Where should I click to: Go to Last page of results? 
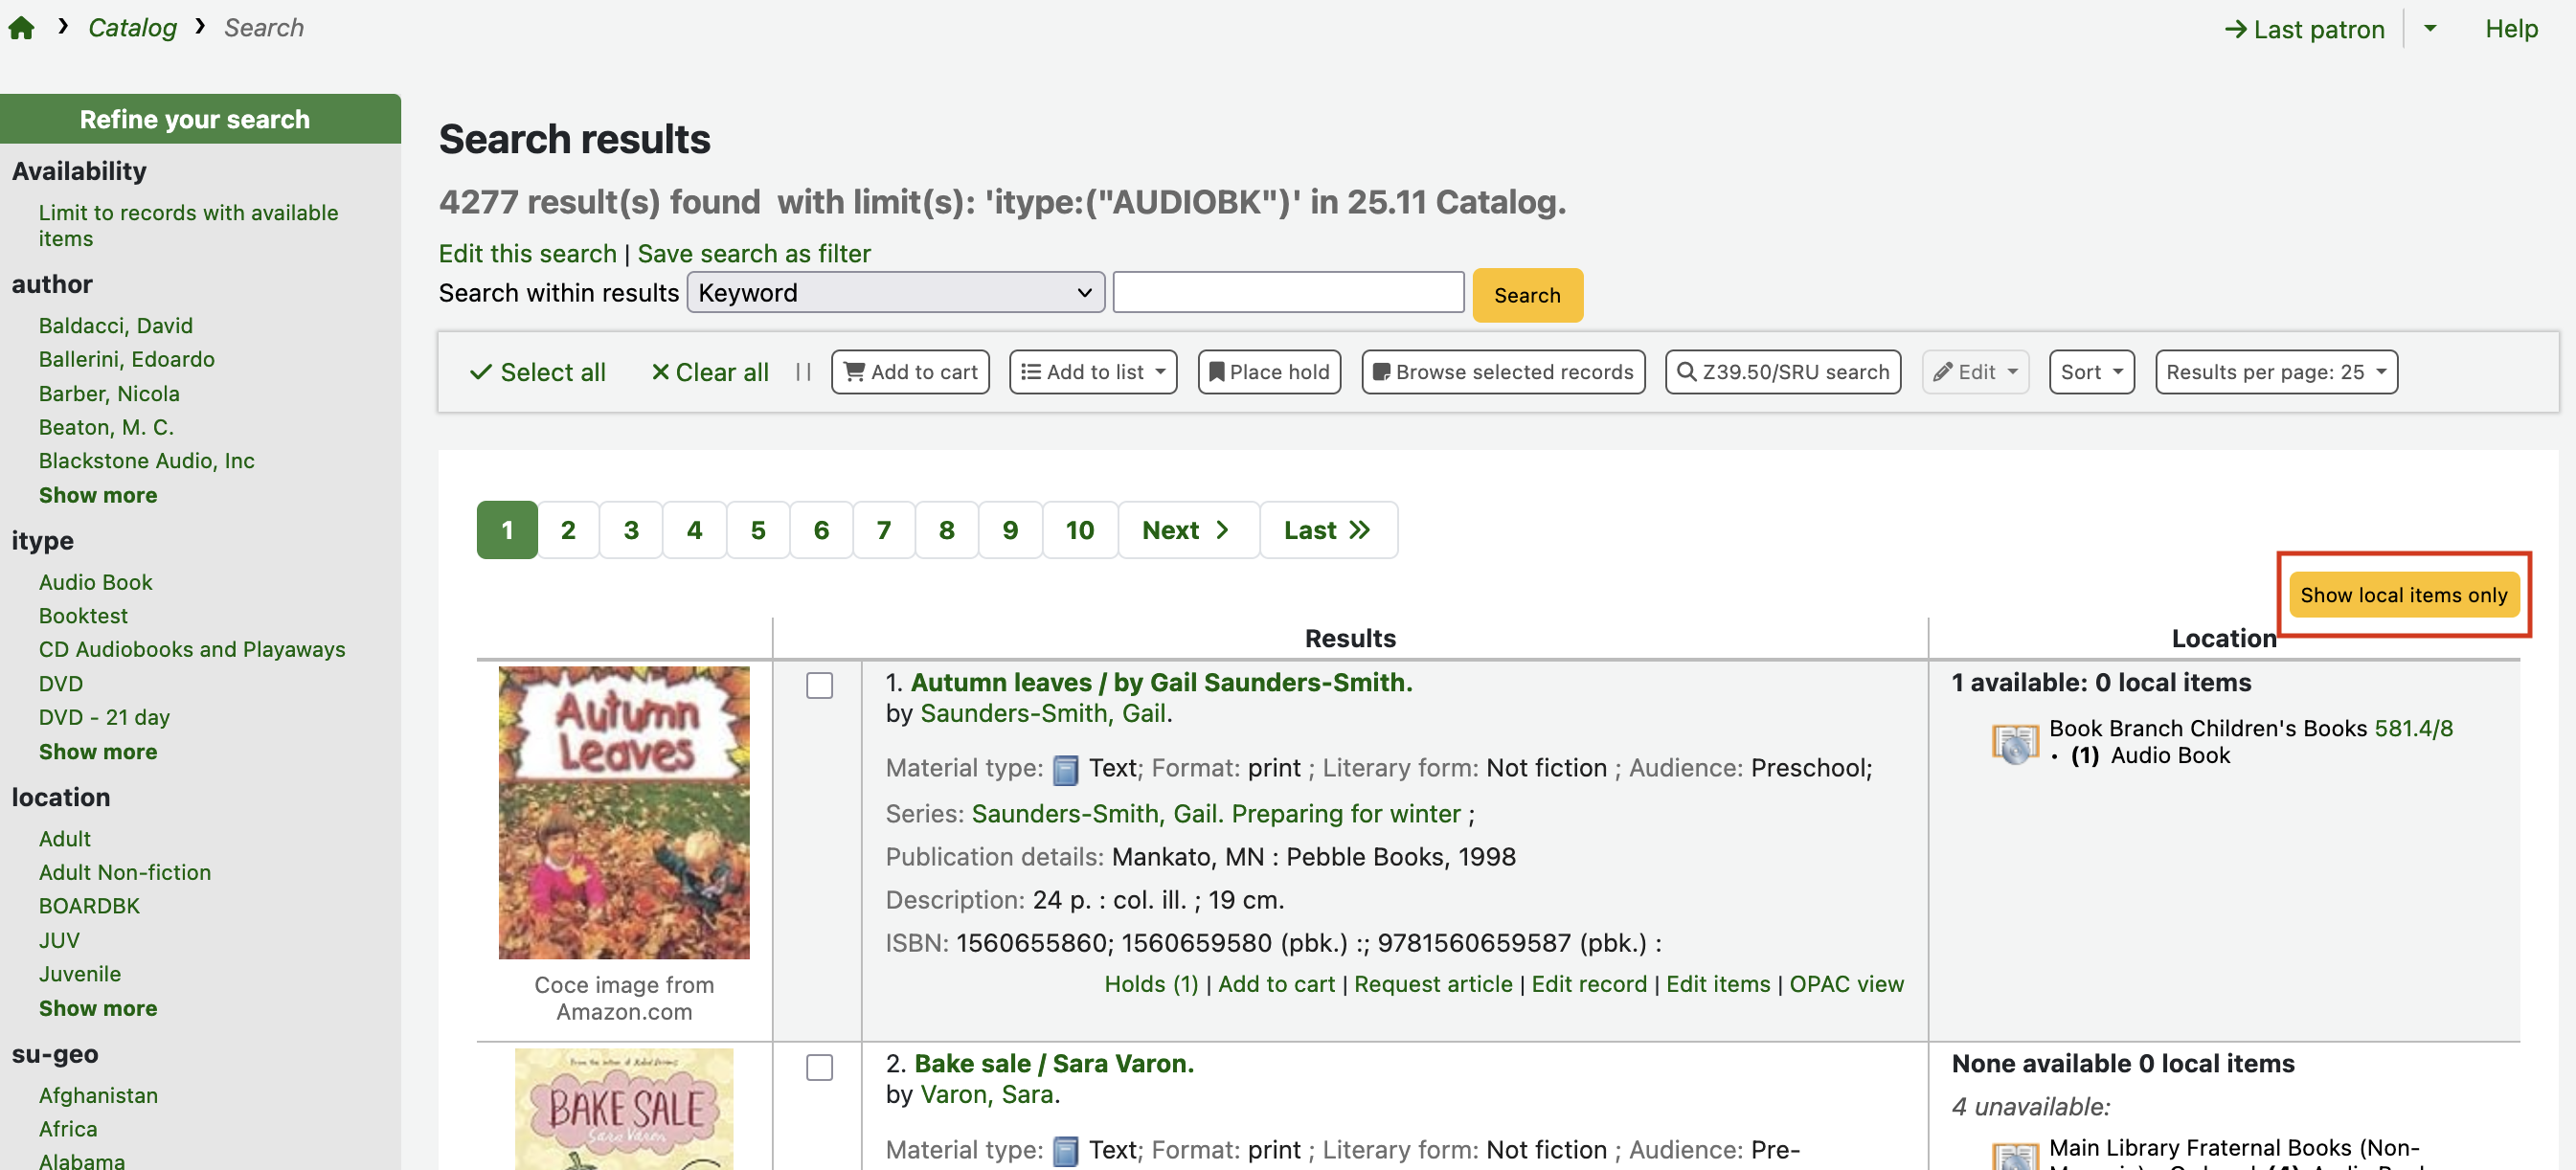click(1327, 530)
